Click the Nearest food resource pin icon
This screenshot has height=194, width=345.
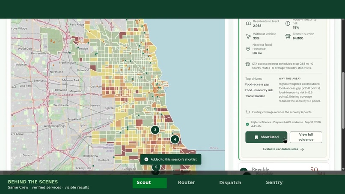point(248,49)
